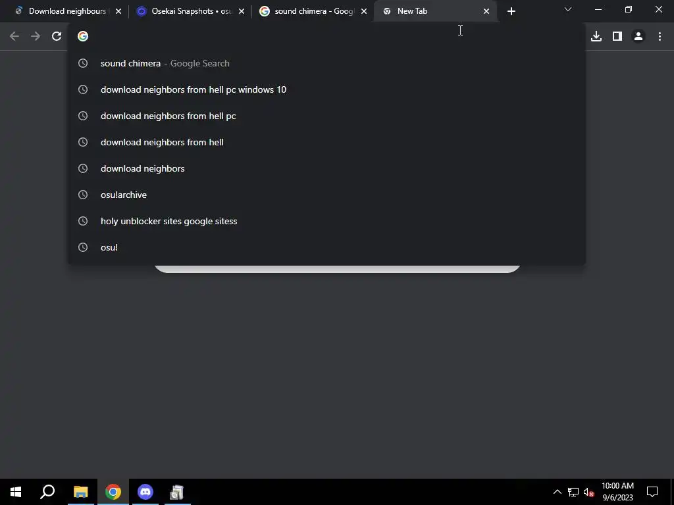Close the Download neighbours tab
The height and width of the screenshot is (505, 674).
click(118, 11)
